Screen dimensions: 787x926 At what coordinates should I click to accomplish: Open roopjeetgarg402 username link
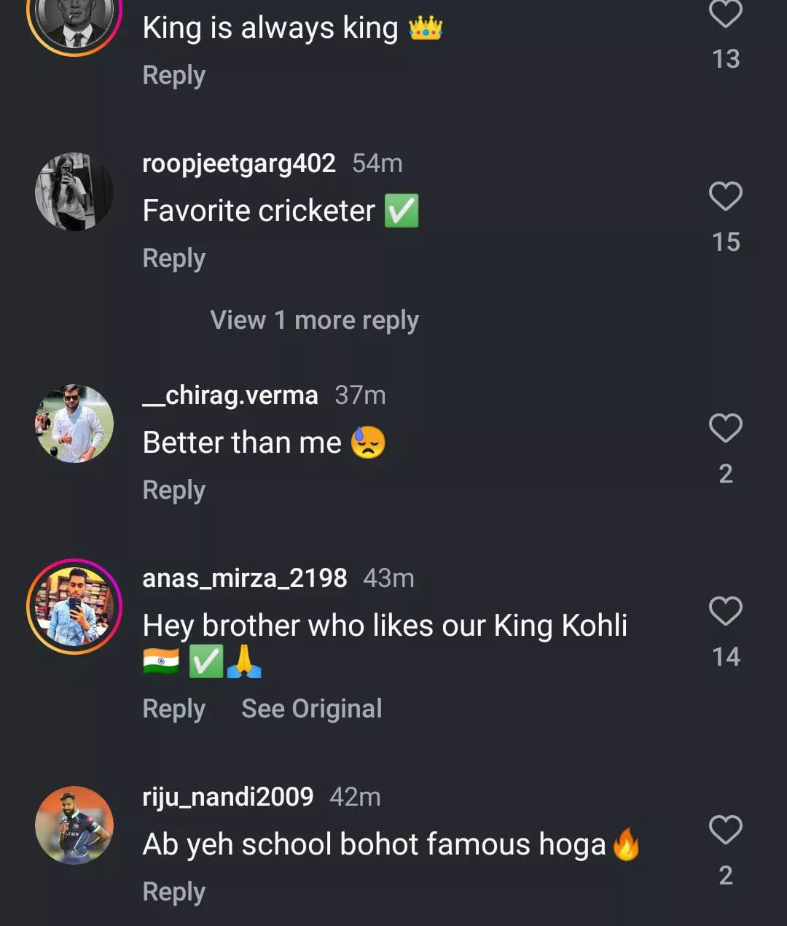[239, 163]
